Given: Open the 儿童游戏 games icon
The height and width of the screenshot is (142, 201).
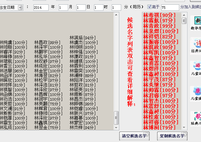Looking at the screenshot, I should tap(198, 66).
